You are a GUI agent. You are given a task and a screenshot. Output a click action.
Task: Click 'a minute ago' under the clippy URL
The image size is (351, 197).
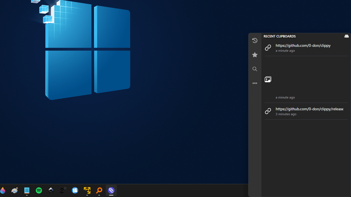pyautogui.click(x=285, y=51)
